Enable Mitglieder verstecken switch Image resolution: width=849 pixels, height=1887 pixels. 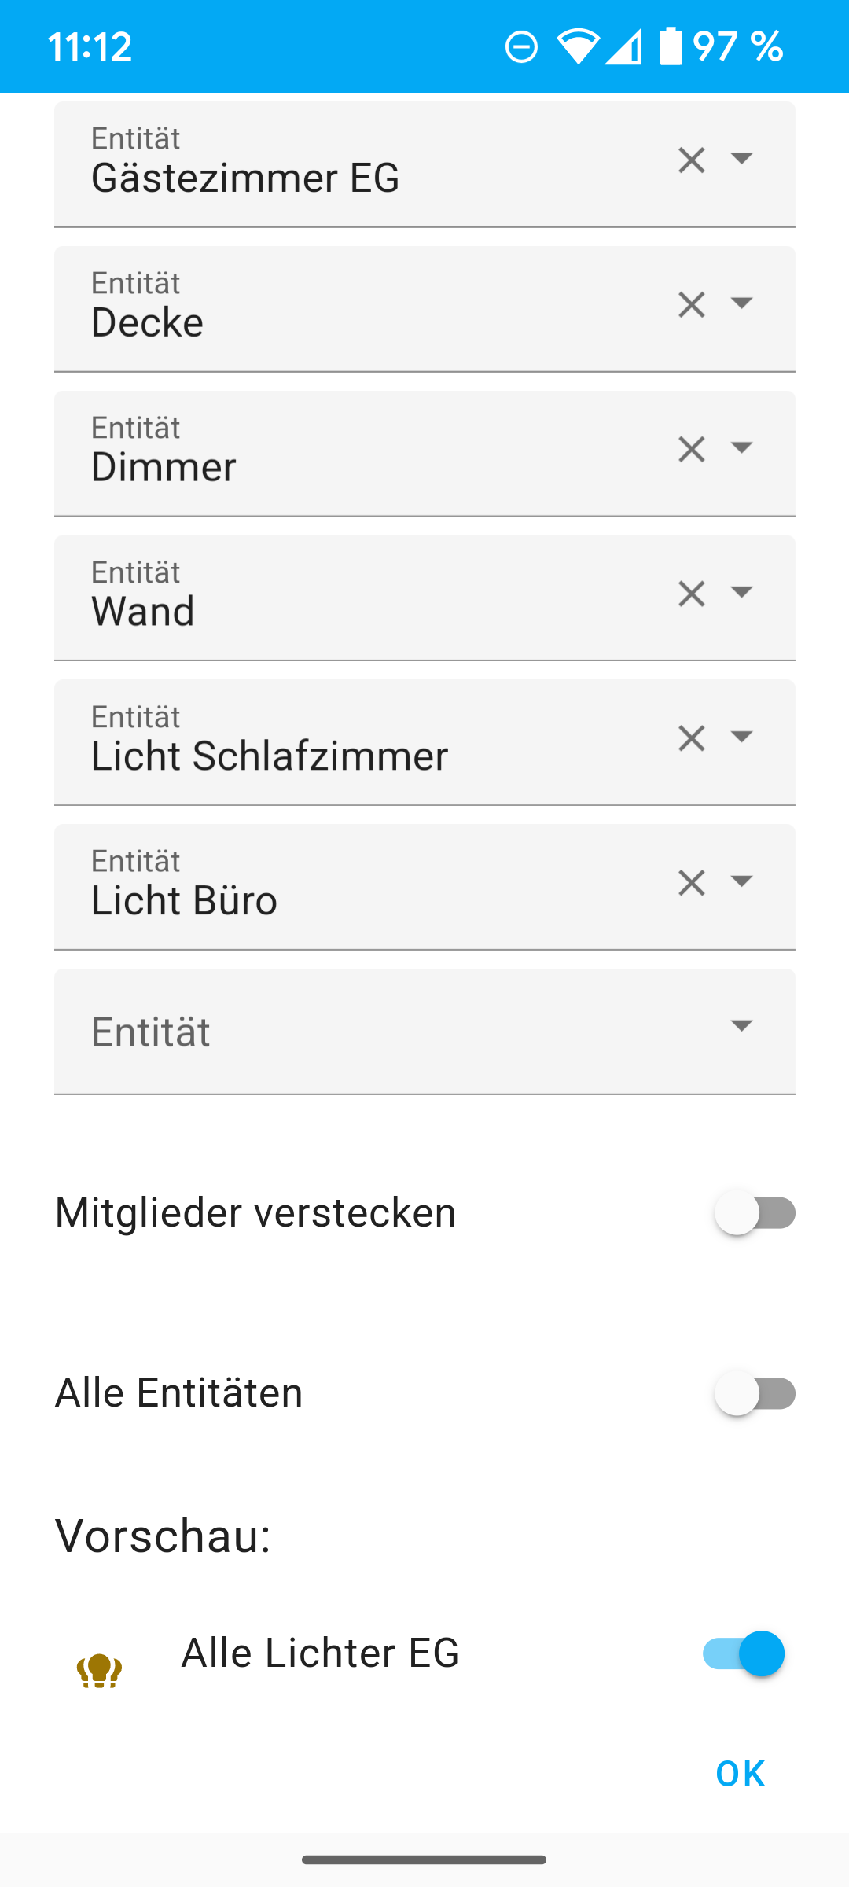754,1212
